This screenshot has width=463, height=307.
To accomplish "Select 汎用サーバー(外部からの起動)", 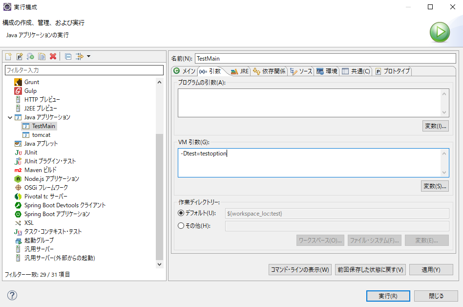I will (60, 258).
